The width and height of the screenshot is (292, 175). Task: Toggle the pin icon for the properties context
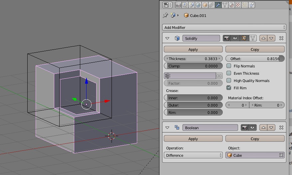pos(165,15)
